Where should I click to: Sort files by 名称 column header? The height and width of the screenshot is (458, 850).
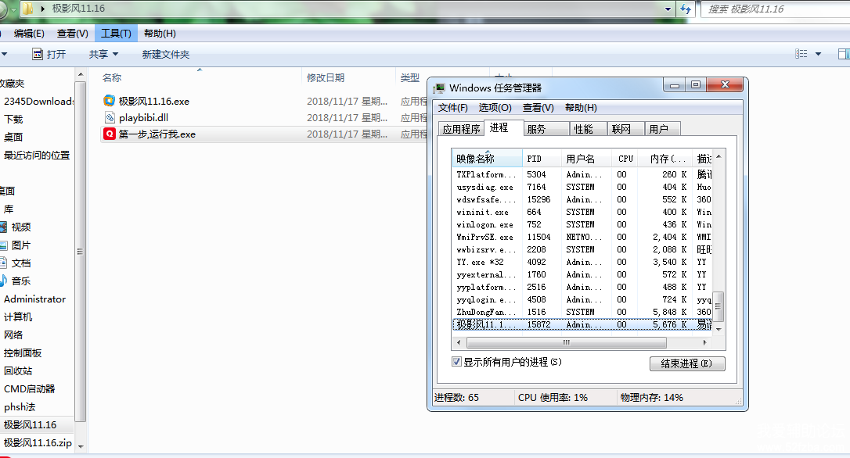click(199, 77)
